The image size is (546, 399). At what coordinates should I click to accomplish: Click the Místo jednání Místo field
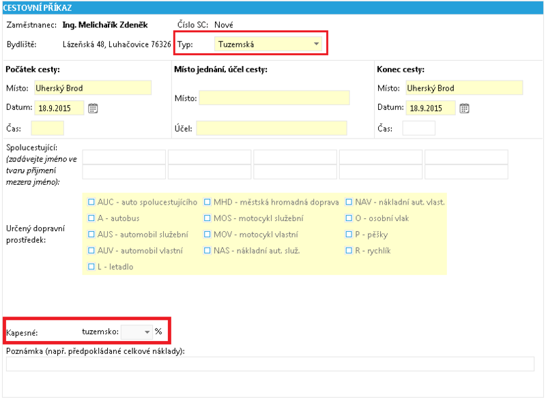pyautogui.click(x=274, y=98)
